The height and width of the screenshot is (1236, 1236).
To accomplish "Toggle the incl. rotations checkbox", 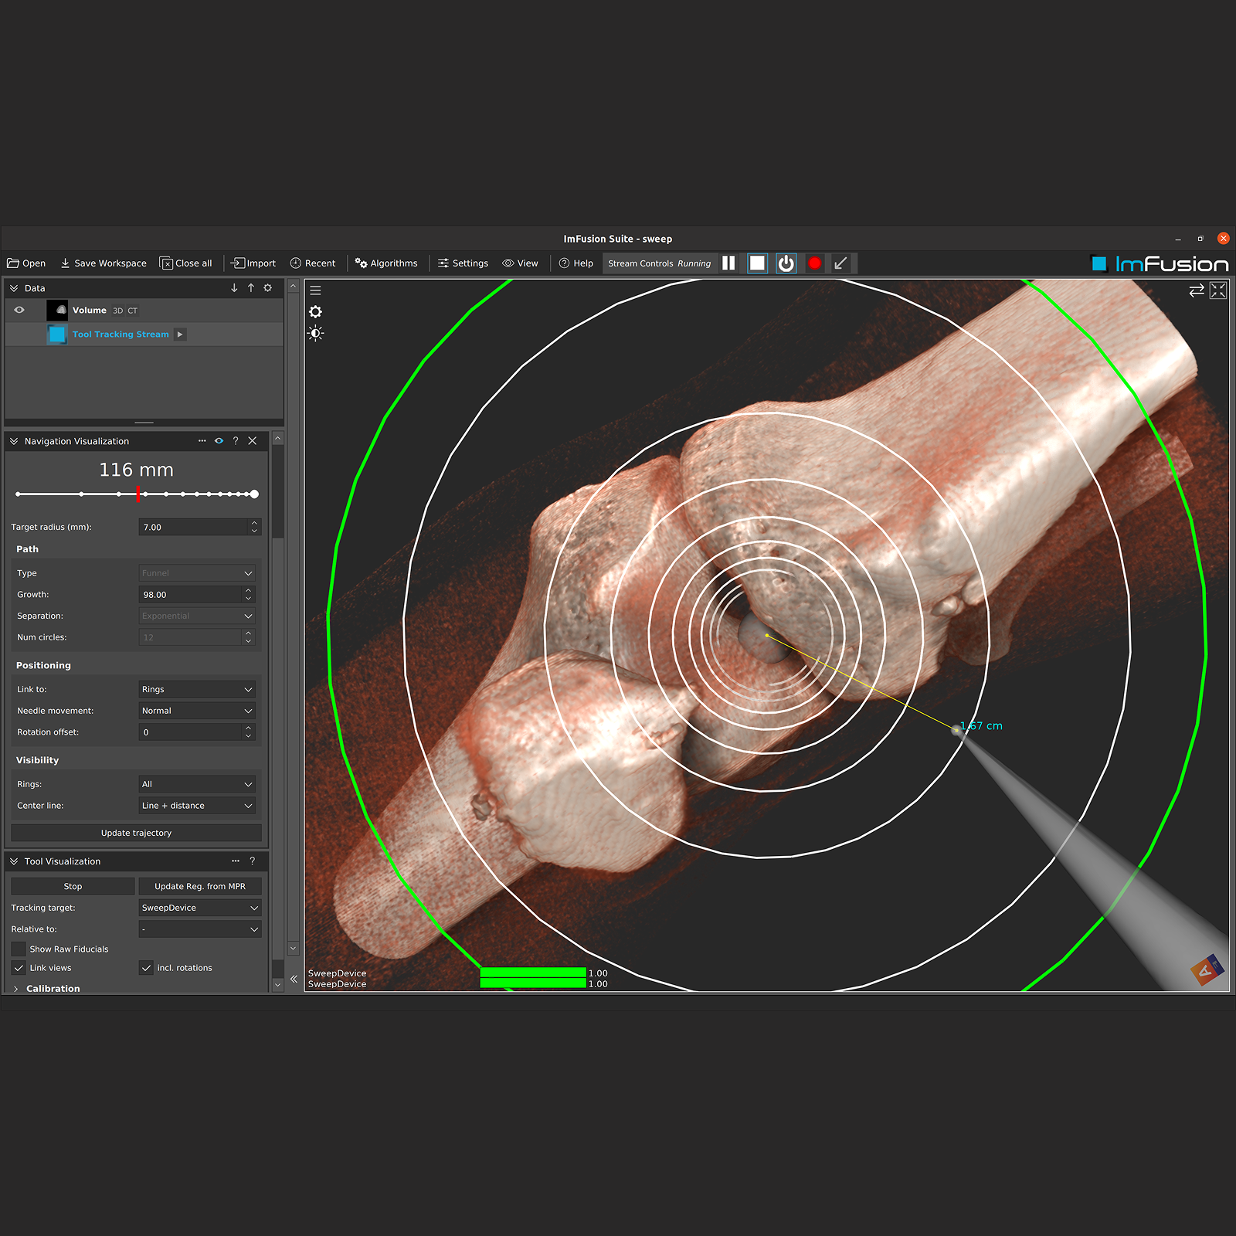I will 146,968.
